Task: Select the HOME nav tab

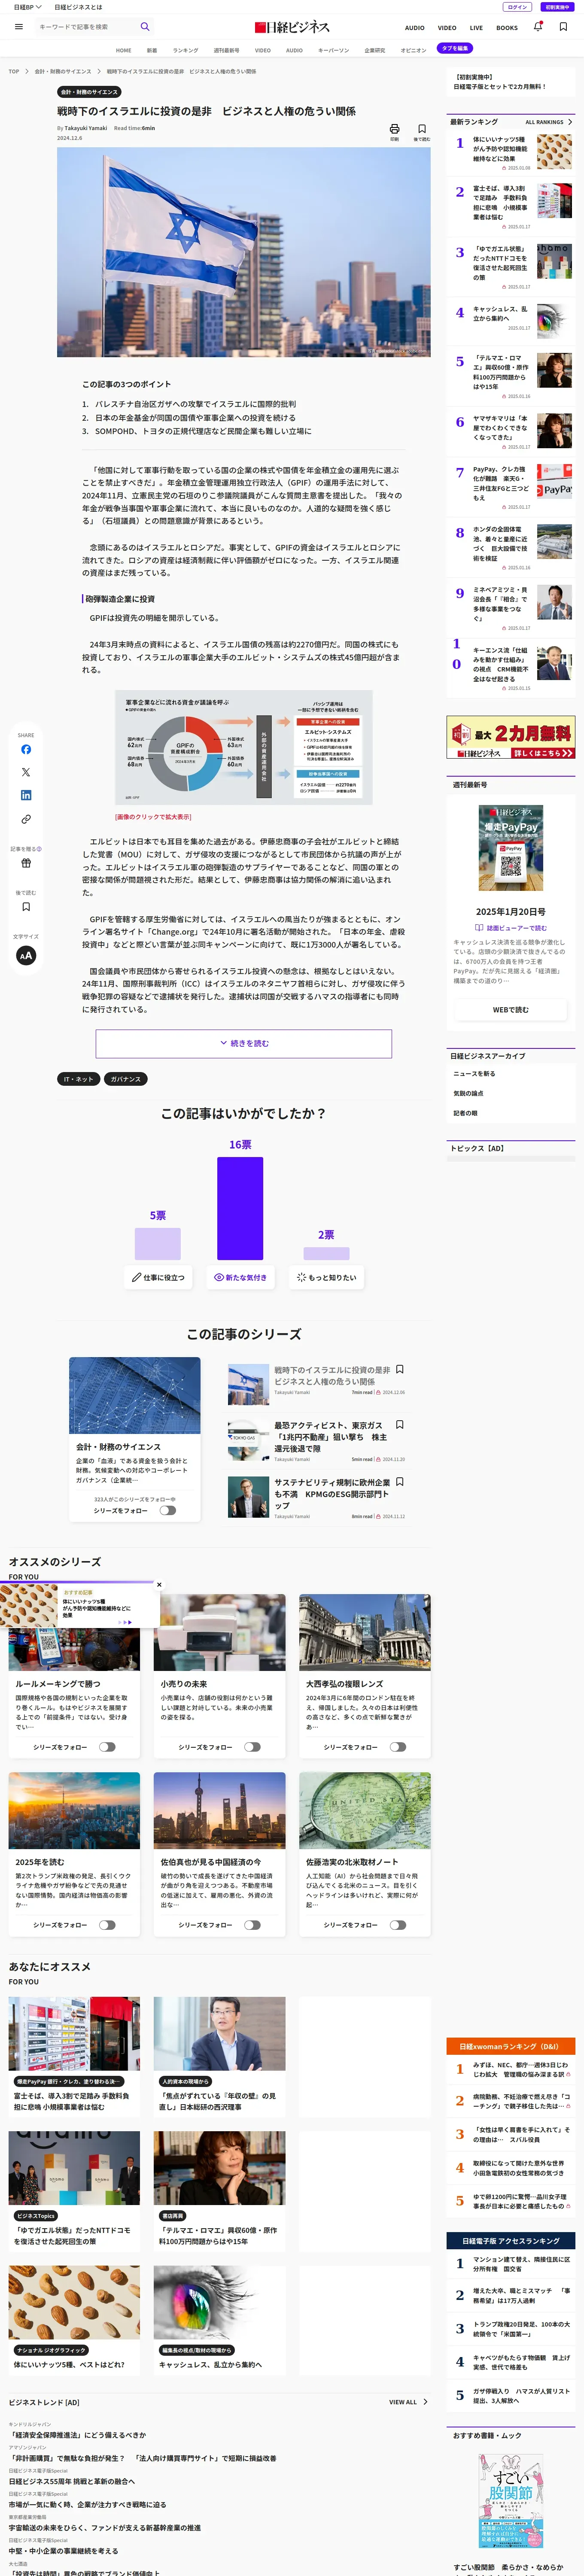Action: (x=123, y=50)
